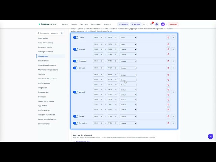Go to the therapy support logo home
216x162 pixels.
pyautogui.click(x=48, y=24)
